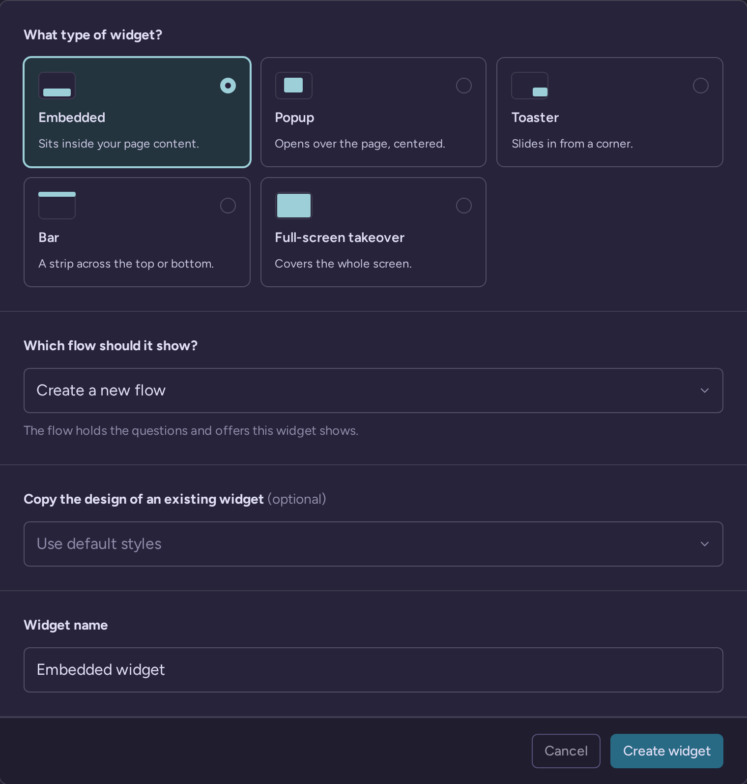Image resolution: width=747 pixels, height=784 pixels.
Task: Click the Full-screen takeover layout icon
Action: (x=294, y=206)
